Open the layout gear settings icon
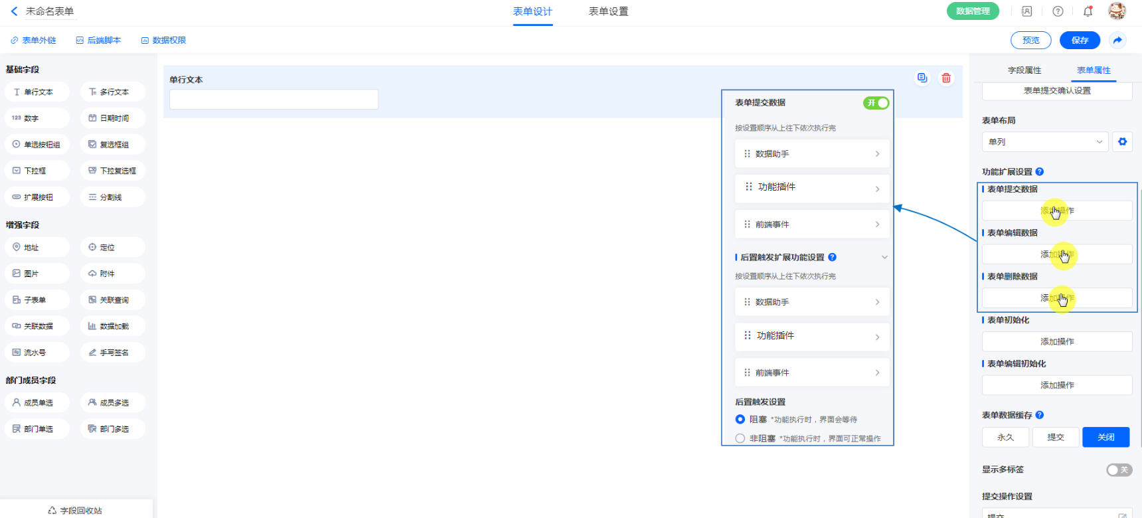1142x518 pixels. [x=1123, y=141]
